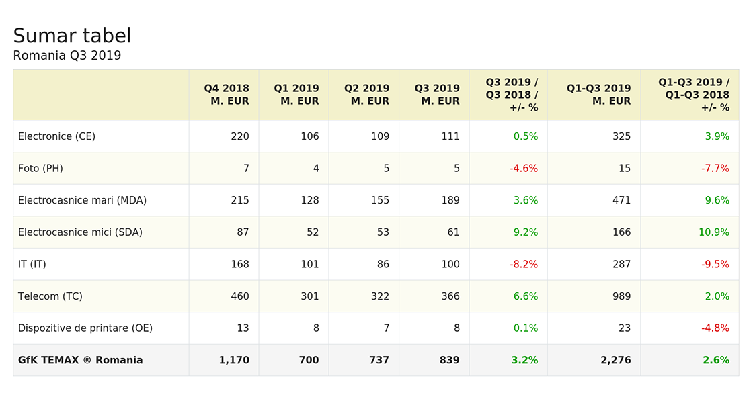Click the 0.5% change for Electronice
The height and width of the screenshot is (403, 753).
pyautogui.click(x=525, y=136)
